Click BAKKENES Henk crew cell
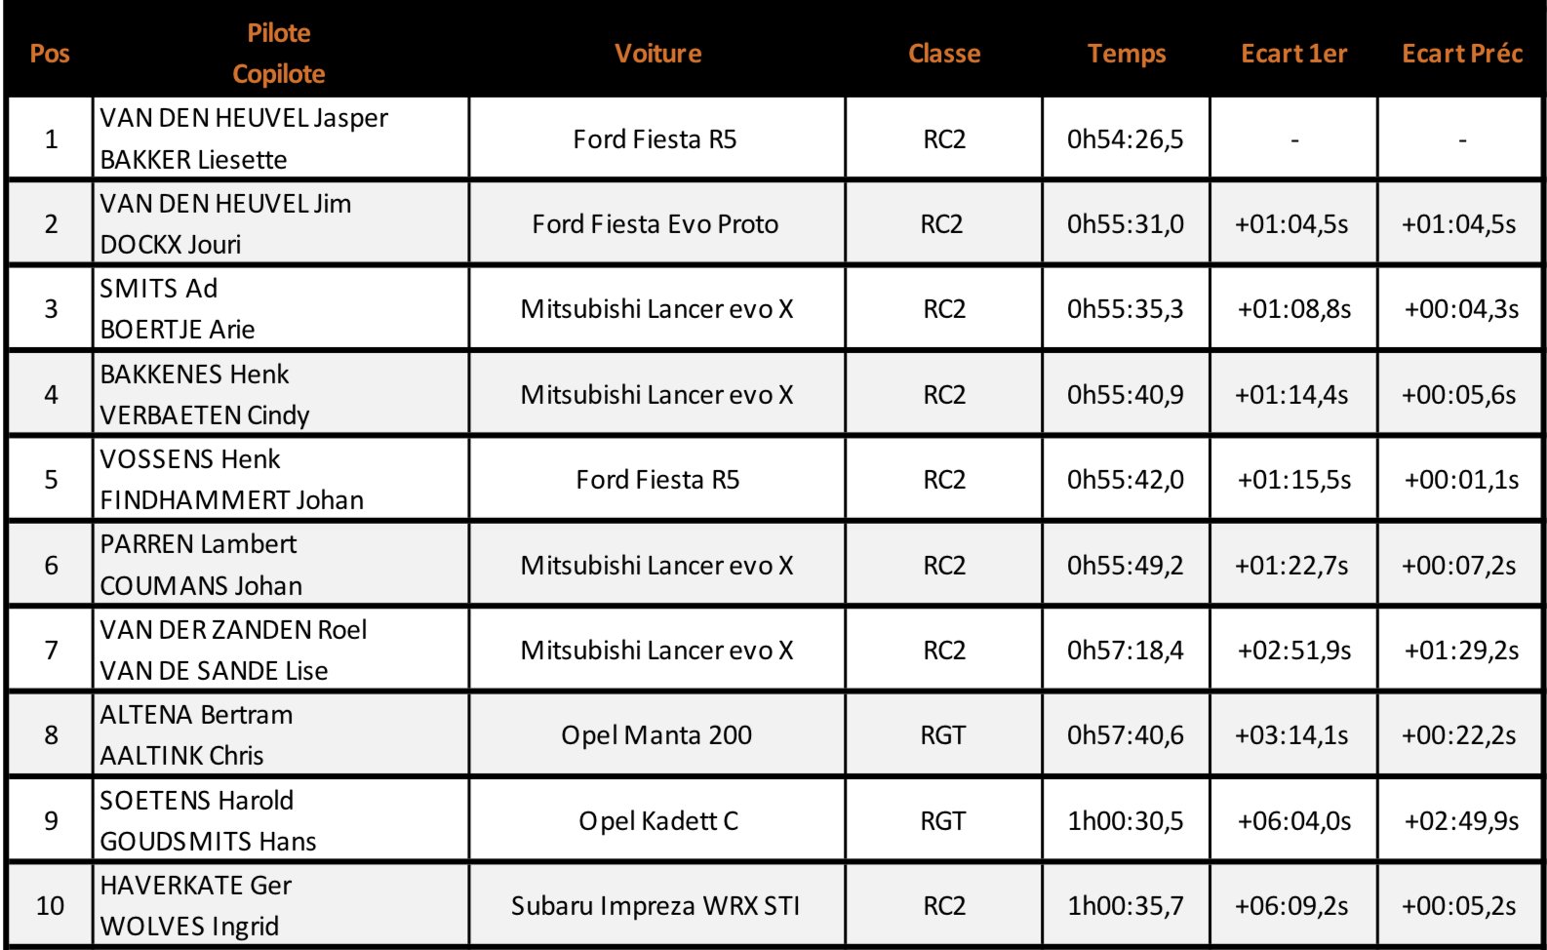This screenshot has width=1547, height=950. pos(281,394)
